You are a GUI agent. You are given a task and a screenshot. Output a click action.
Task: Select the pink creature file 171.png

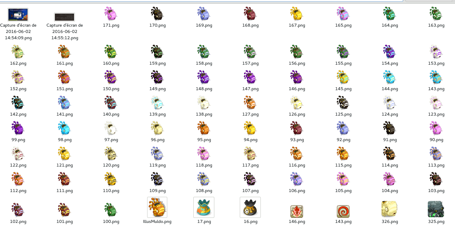(x=111, y=14)
